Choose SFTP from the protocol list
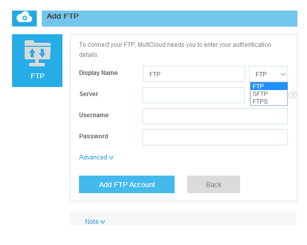307x245 pixels. coord(269,94)
